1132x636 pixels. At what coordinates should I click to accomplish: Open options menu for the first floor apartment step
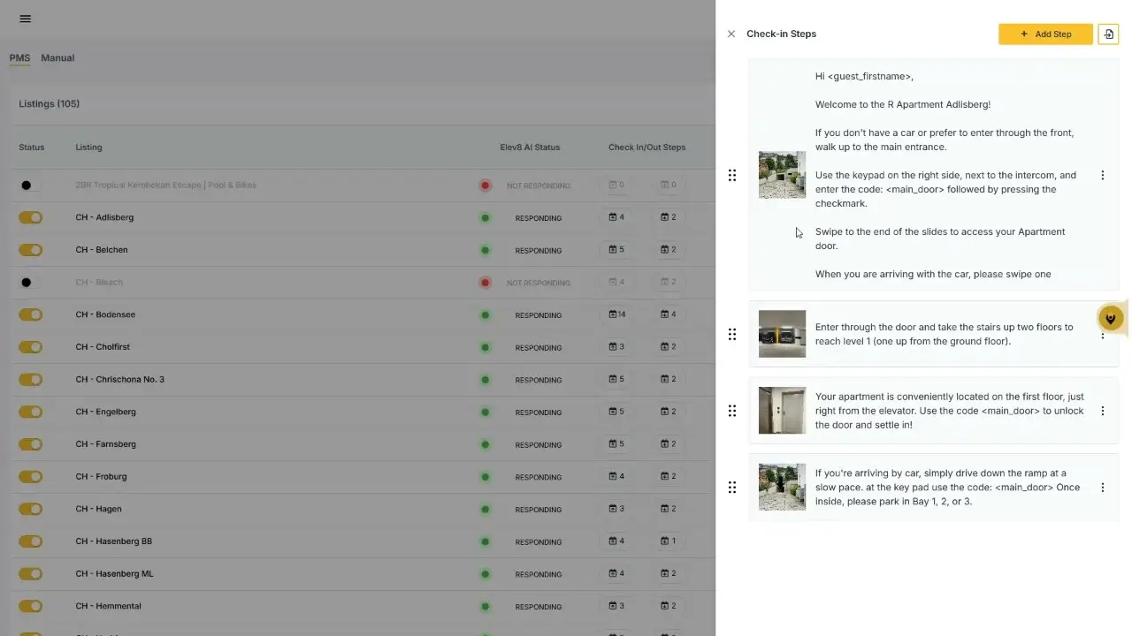pos(1102,411)
